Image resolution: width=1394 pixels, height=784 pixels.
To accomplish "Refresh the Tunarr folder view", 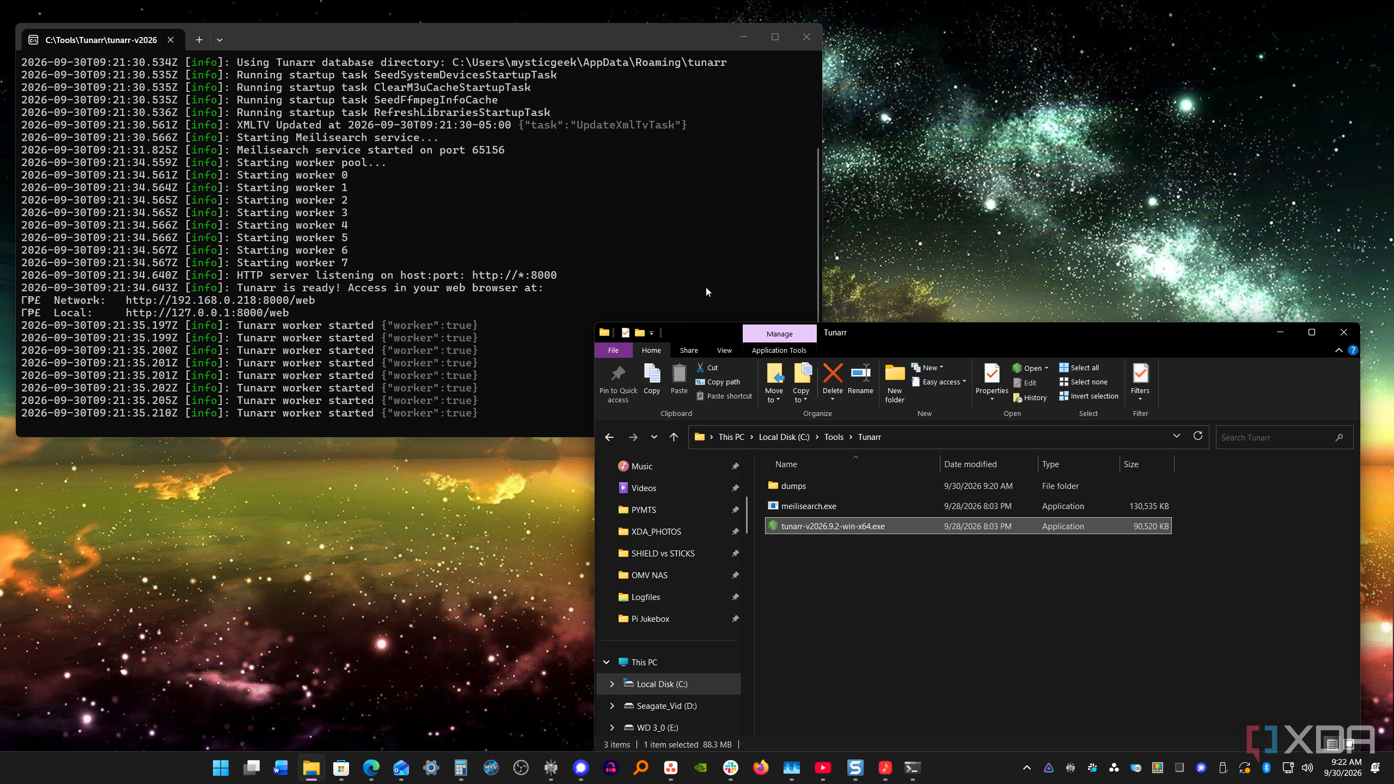I will (1197, 437).
